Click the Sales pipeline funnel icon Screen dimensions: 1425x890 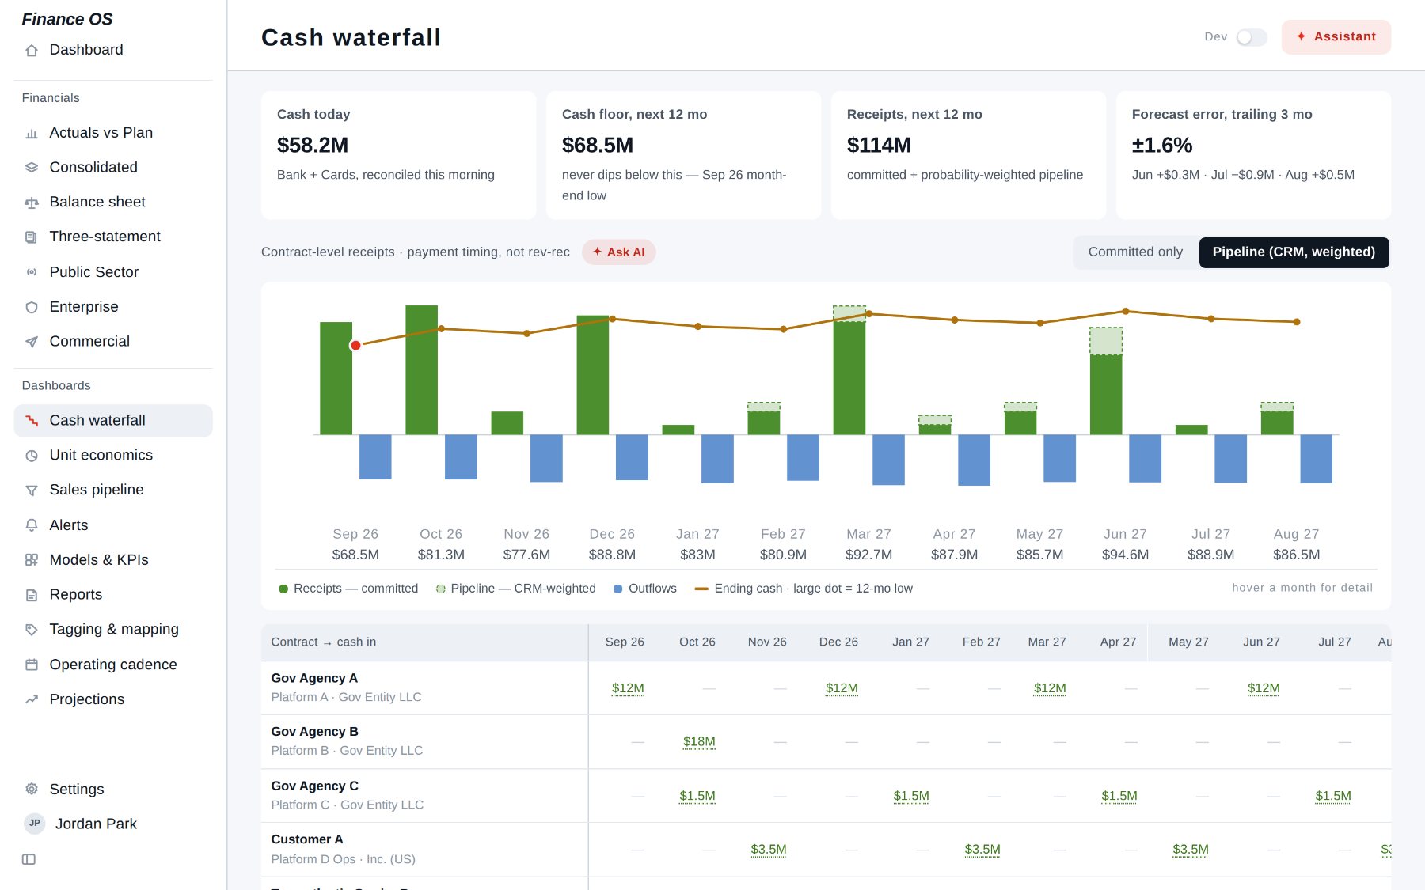click(x=32, y=490)
